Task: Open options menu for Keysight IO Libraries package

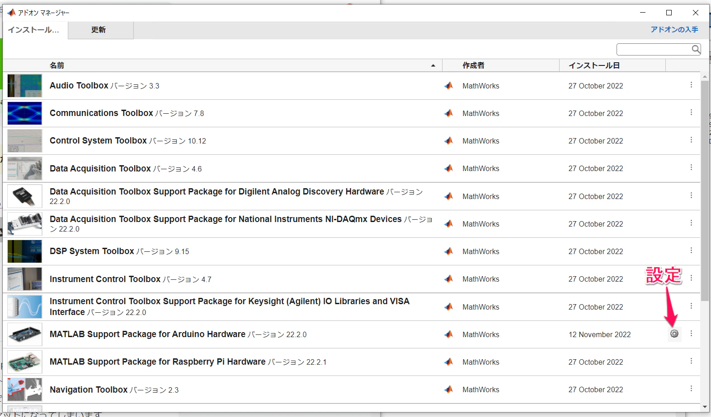Action: (x=691, y=306)
